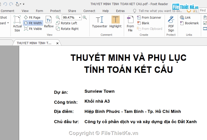Open the Form ribbon tab
Screen dimensions: 207x140
[40, 11]
